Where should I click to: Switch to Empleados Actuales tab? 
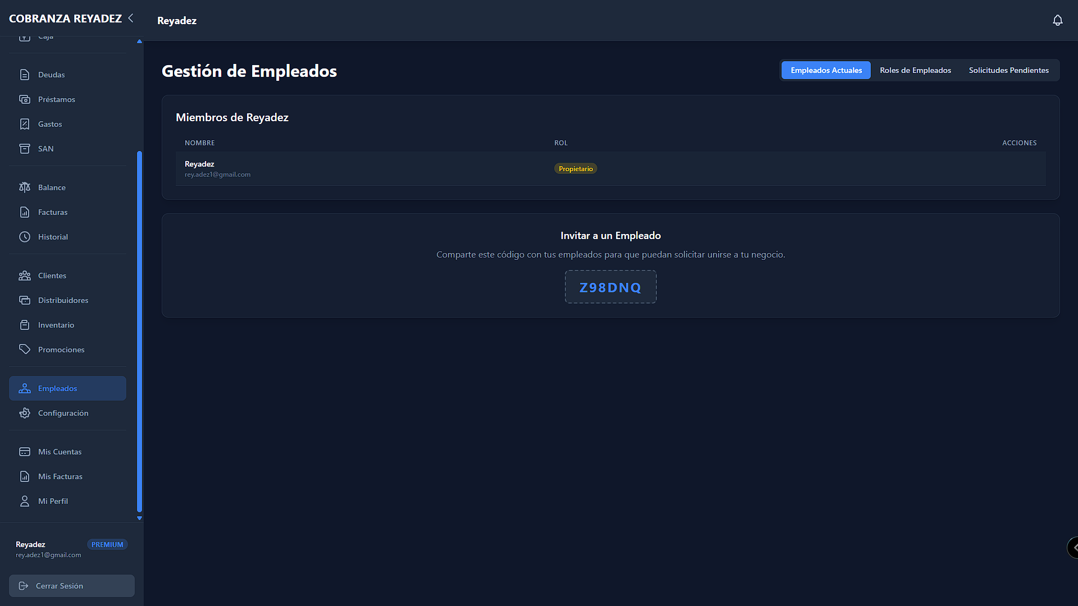point(826,70)
